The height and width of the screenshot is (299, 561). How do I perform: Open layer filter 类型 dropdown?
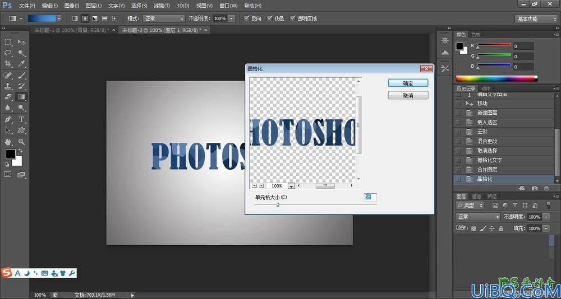click(x=470, y=205)
